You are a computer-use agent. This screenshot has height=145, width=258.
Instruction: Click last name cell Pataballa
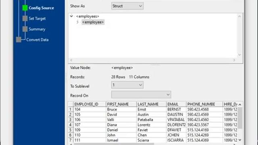click(152, 120)
